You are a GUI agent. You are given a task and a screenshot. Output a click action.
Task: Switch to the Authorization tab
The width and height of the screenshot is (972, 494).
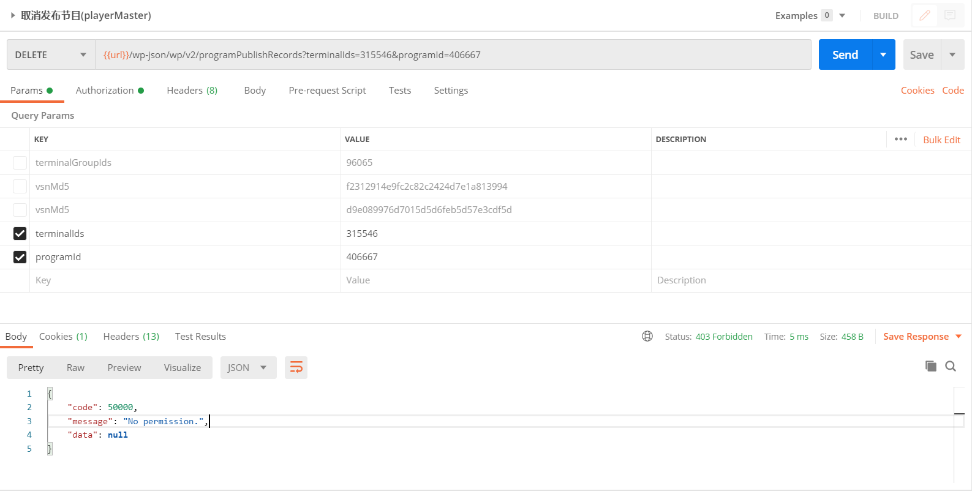105,91
